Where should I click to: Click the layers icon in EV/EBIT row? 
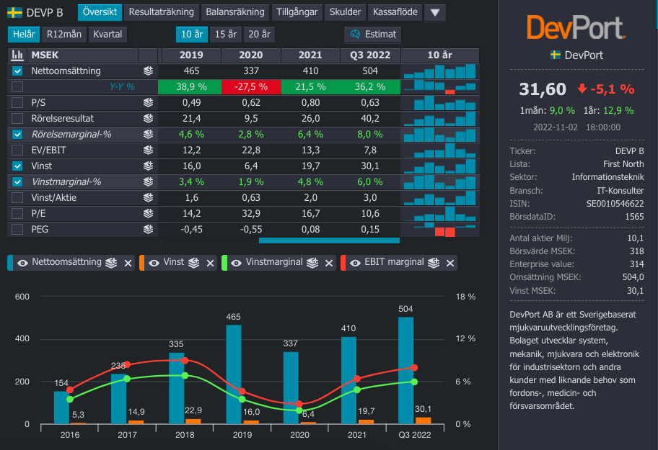point(148,150)
